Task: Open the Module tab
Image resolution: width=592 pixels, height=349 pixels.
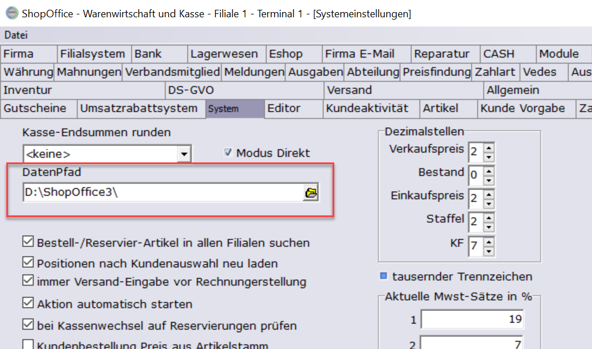Action: coord(564,54)
